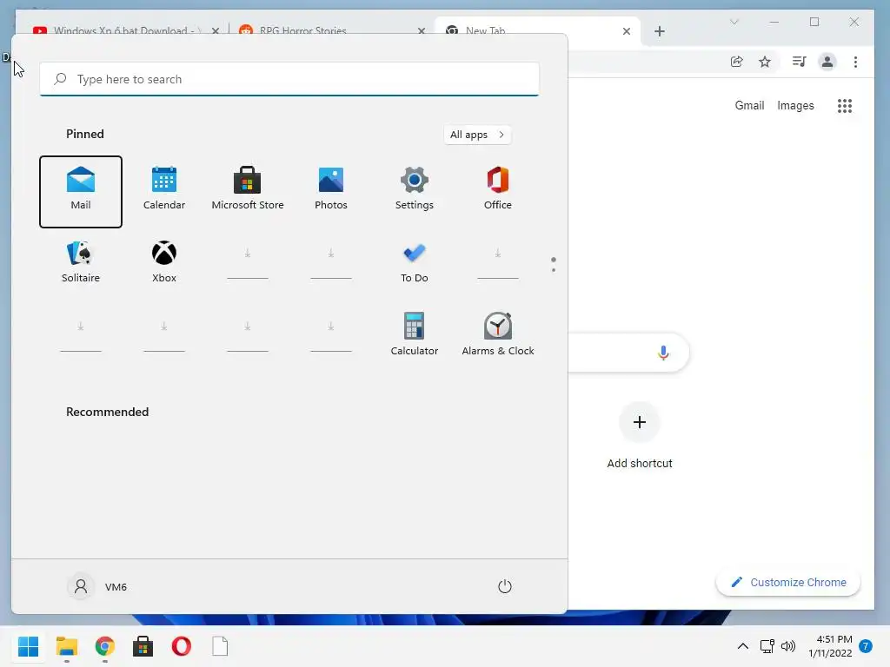Open Chrome's three-dot menu

click(855, 62)
